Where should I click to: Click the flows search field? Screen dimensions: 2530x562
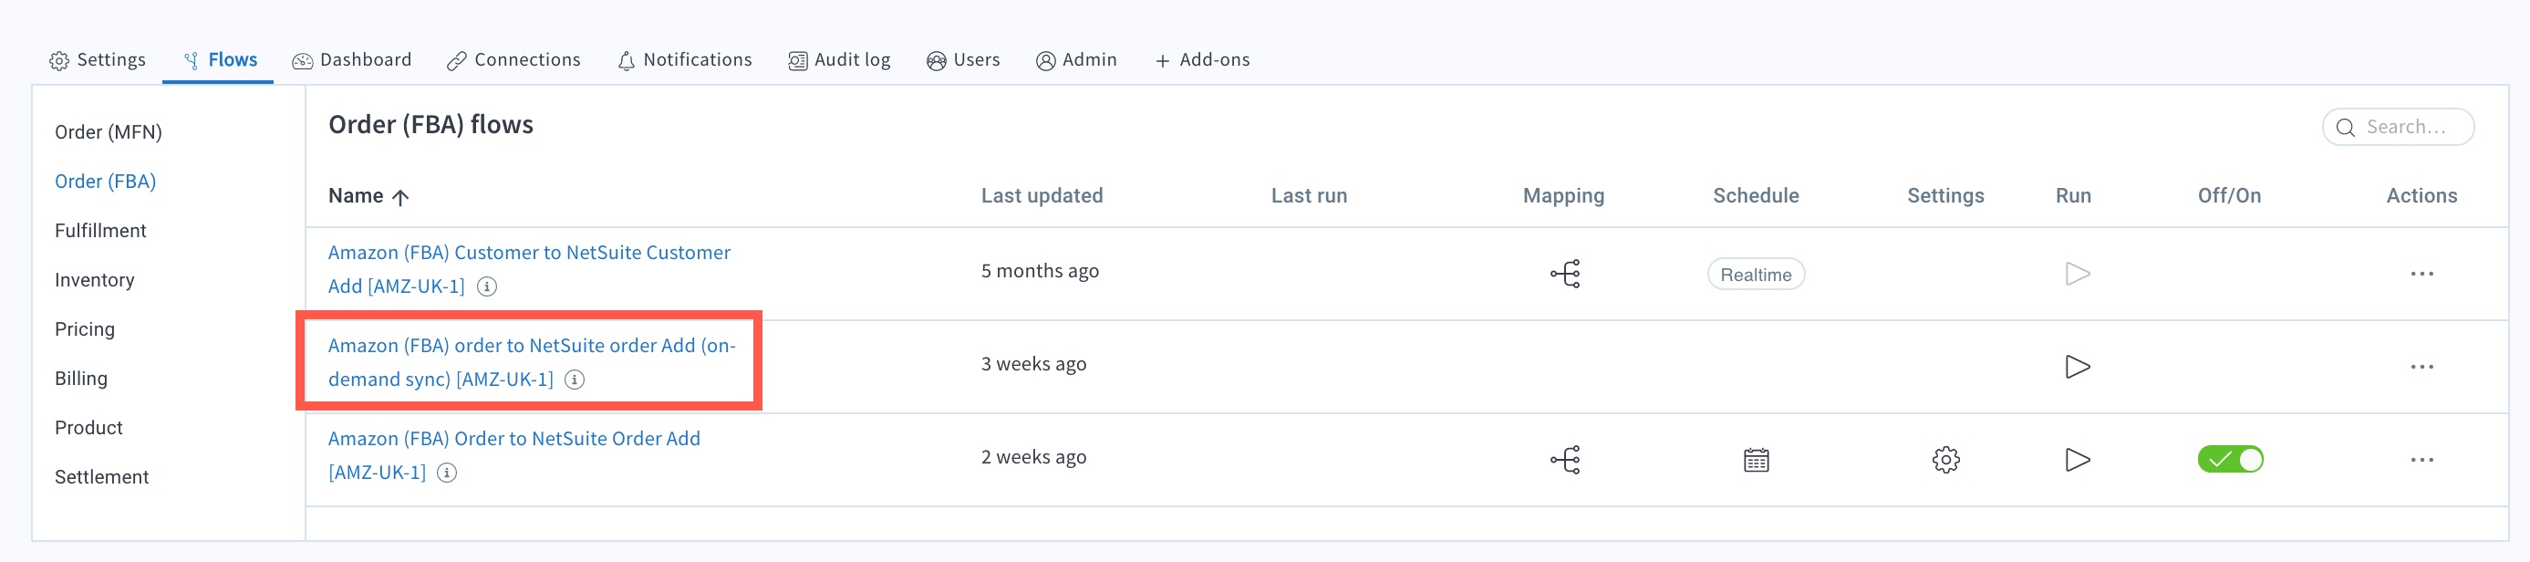click(2398, 127)
